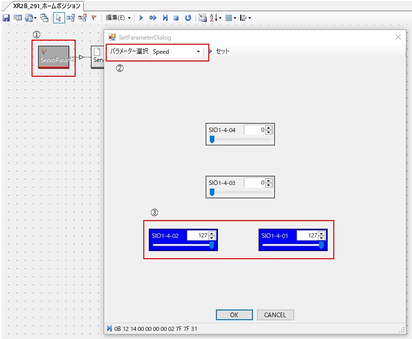
Task: Select the partially hidden Serv document node
Action: click(98, 57)
